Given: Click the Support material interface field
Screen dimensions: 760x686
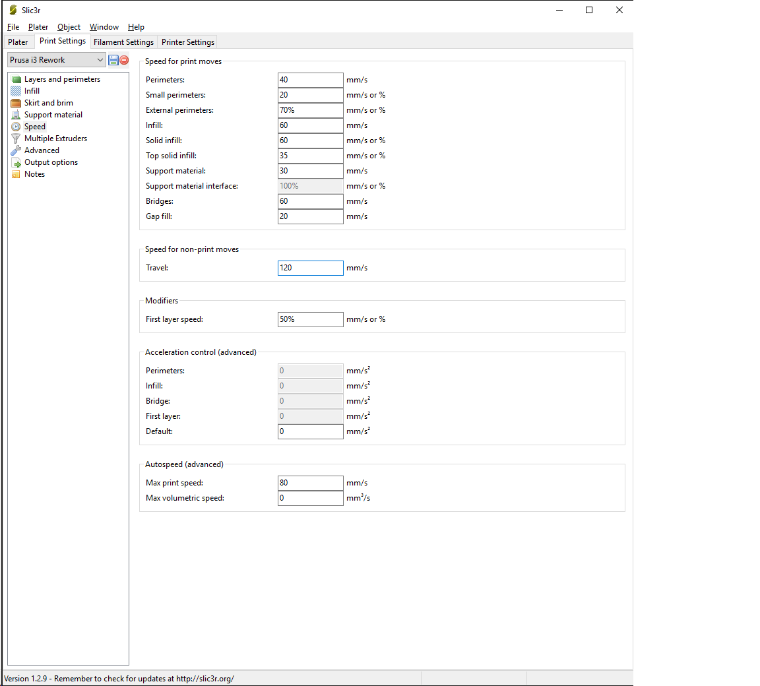Looking at the screenshot, I should [310, 186].
